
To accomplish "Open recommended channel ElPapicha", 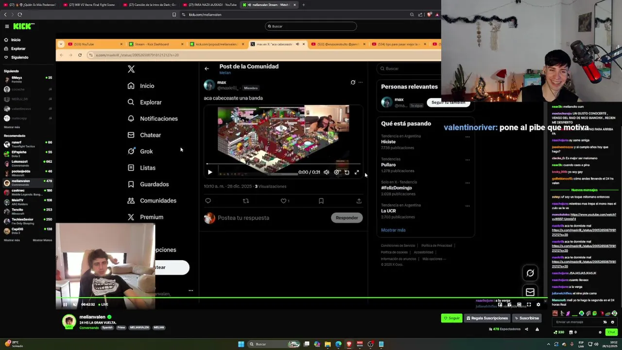I will pos(28,154).
